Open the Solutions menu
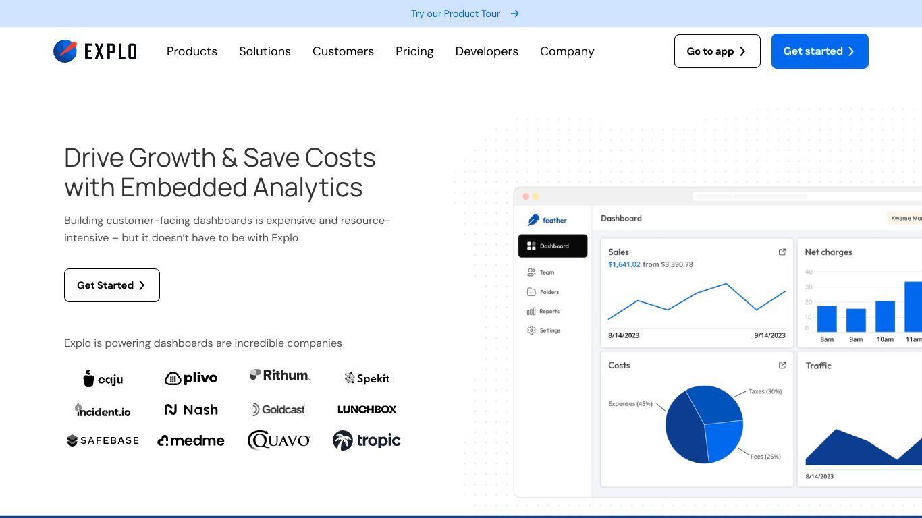Viewport: 922px width, 518px height. point(265,51)
